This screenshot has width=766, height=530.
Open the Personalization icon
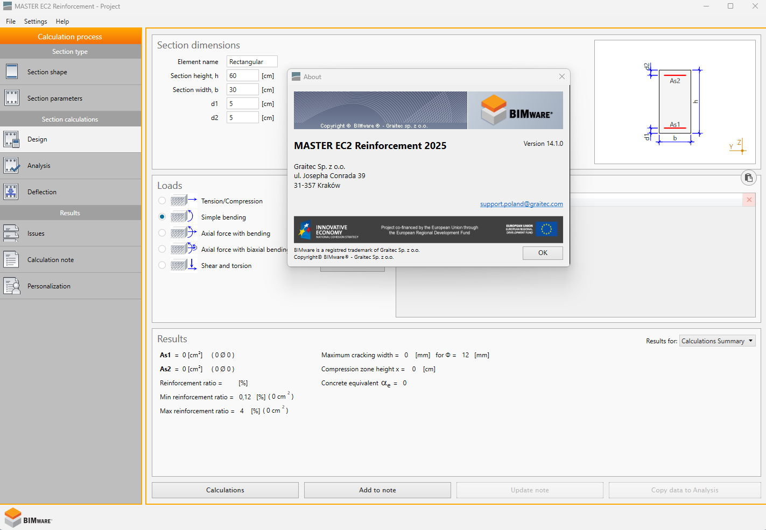(11, 286)
